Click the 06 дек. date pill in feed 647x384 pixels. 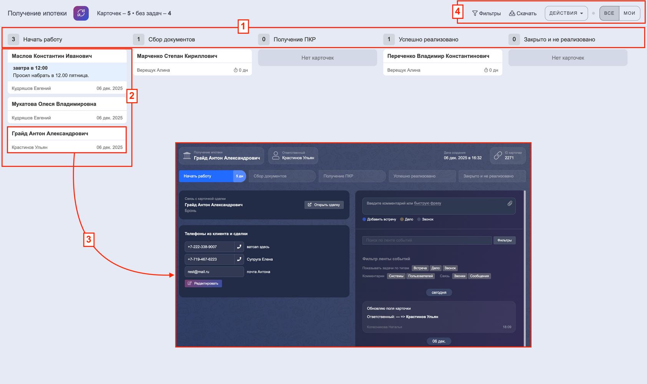tap(439, 341)
